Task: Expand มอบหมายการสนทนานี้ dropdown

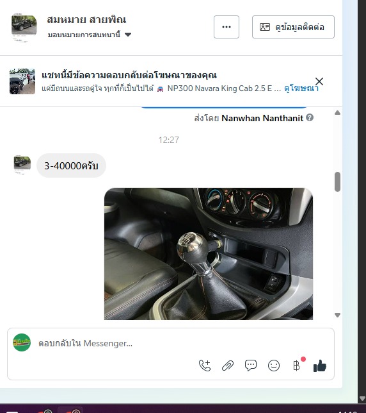Action: [90, 35]
